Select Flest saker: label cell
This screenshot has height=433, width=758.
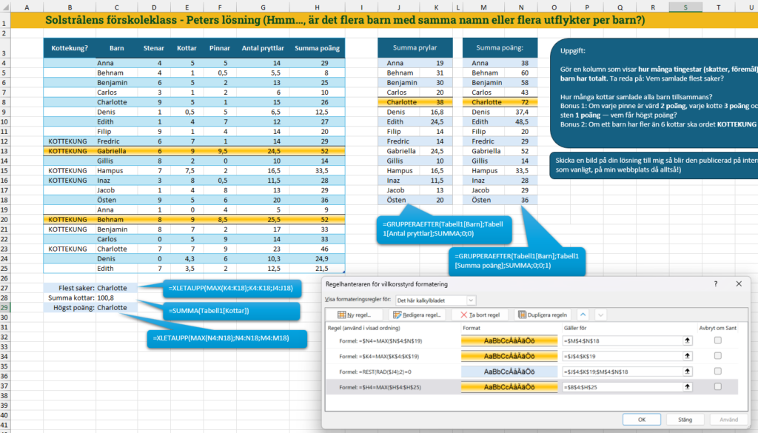point(70,288)
